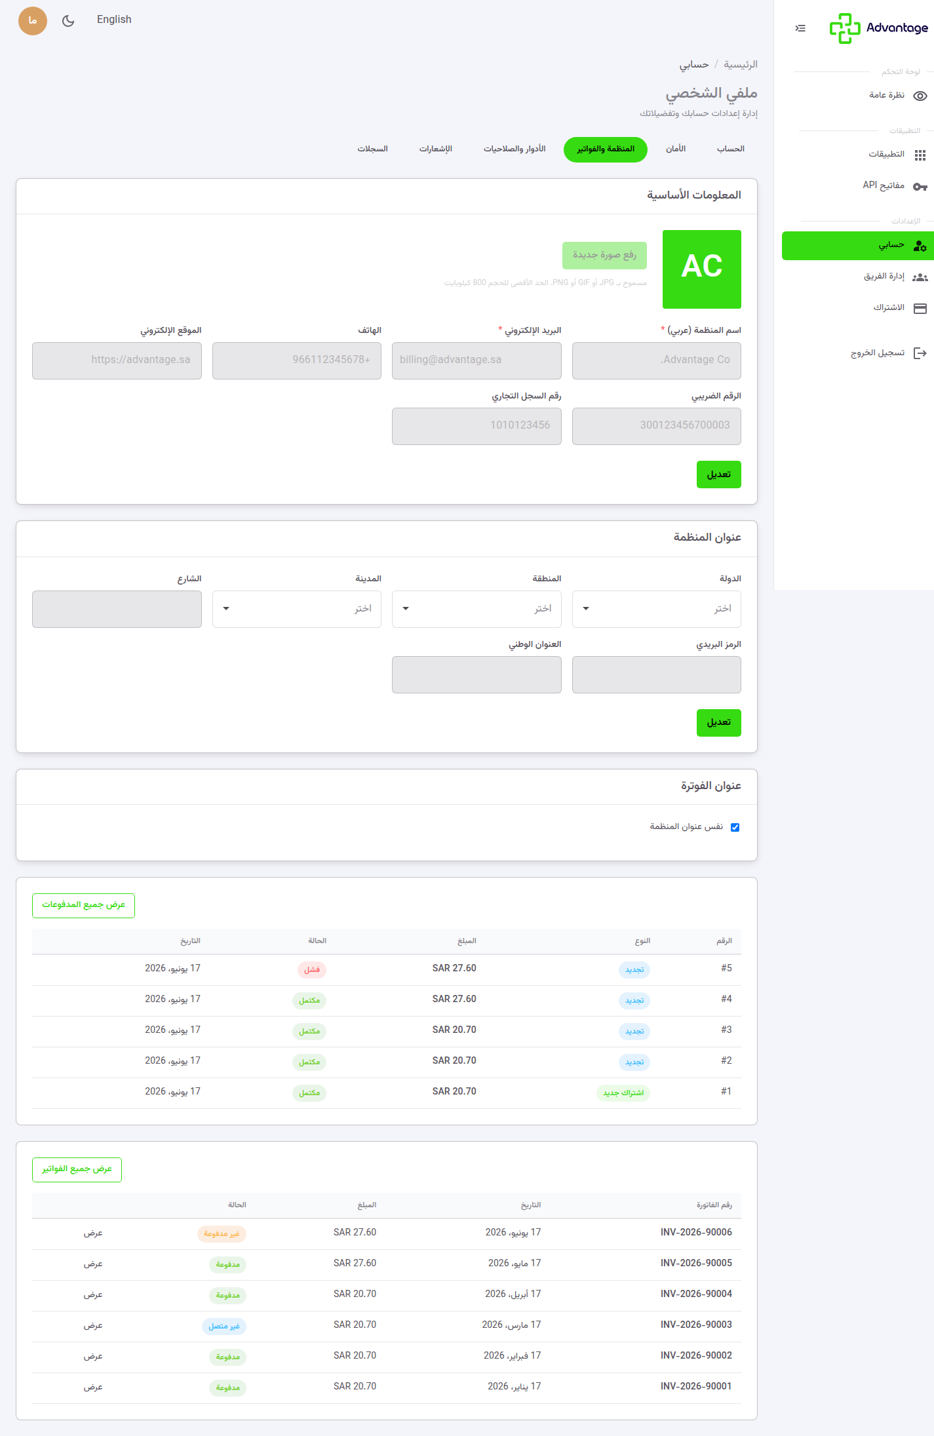Click the تجديد badge of payment #4
The height and width of the screenshot is (1436, 934).
(634, 1000)
